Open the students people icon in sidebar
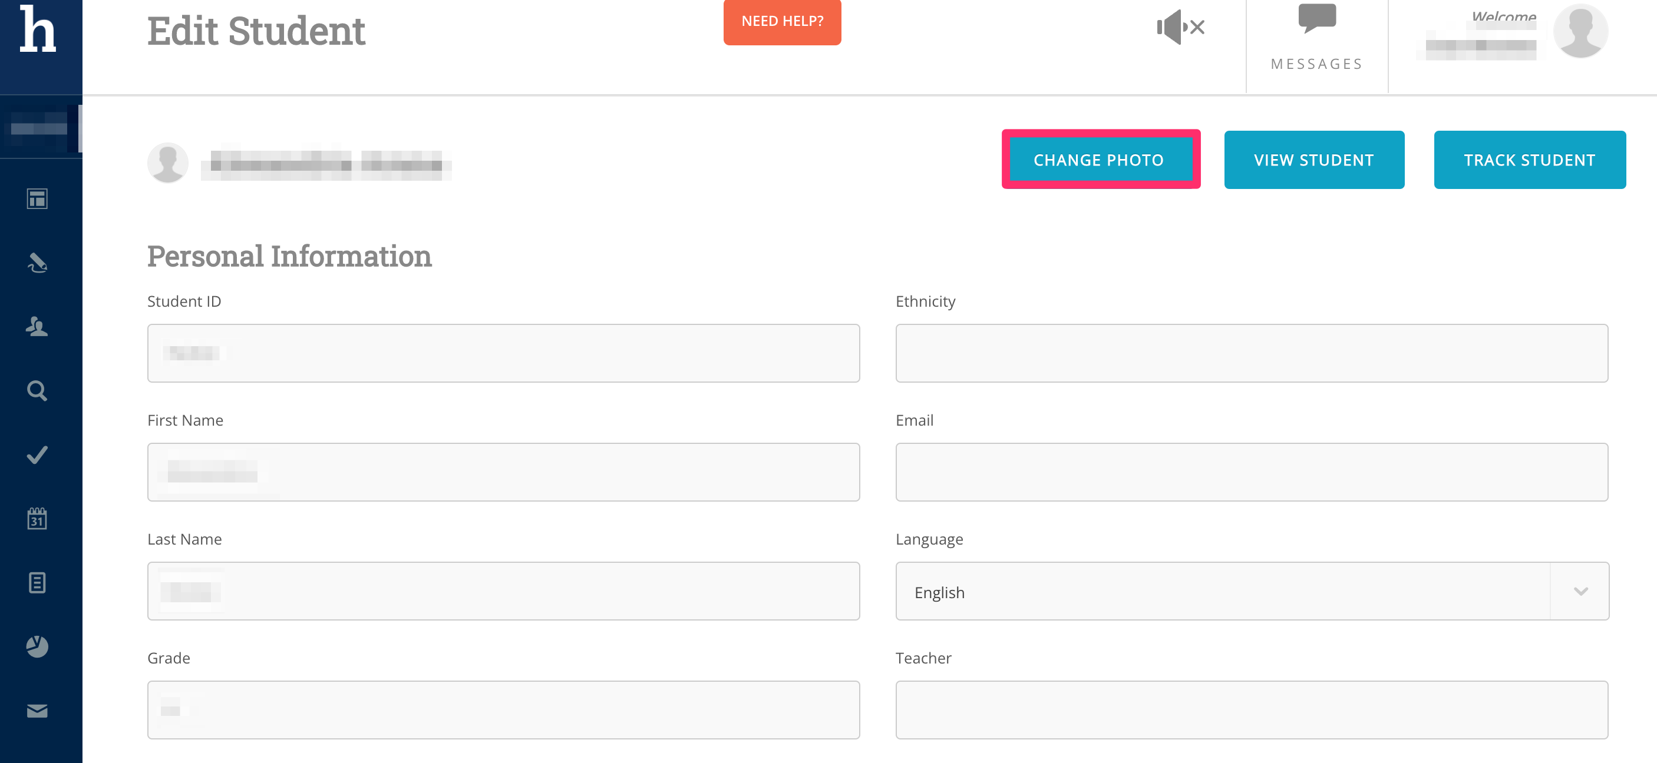The height and width of the screenshot is (763, 1657). pos(37,327)
